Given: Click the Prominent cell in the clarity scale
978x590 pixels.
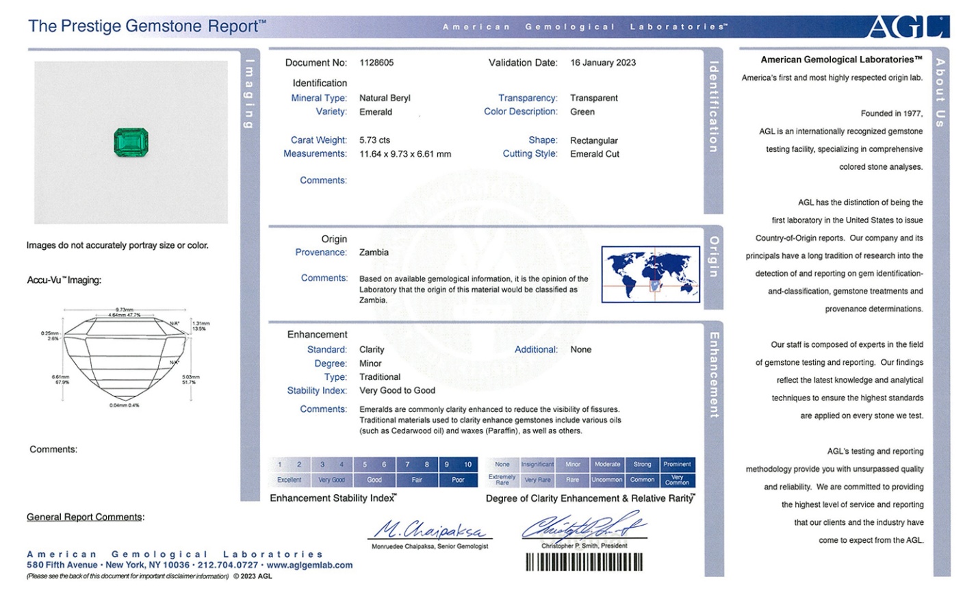Looking at the screenshot, I should [677, 464].
